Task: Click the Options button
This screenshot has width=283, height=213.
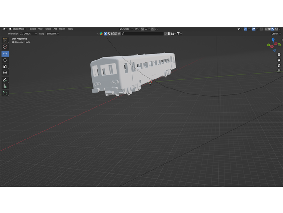Action: coord(276,34)
